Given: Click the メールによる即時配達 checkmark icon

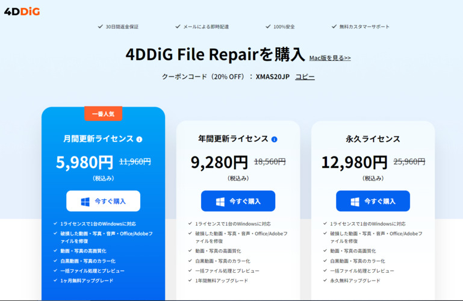Looking at the screenshot, I should (x=178, y=26).
